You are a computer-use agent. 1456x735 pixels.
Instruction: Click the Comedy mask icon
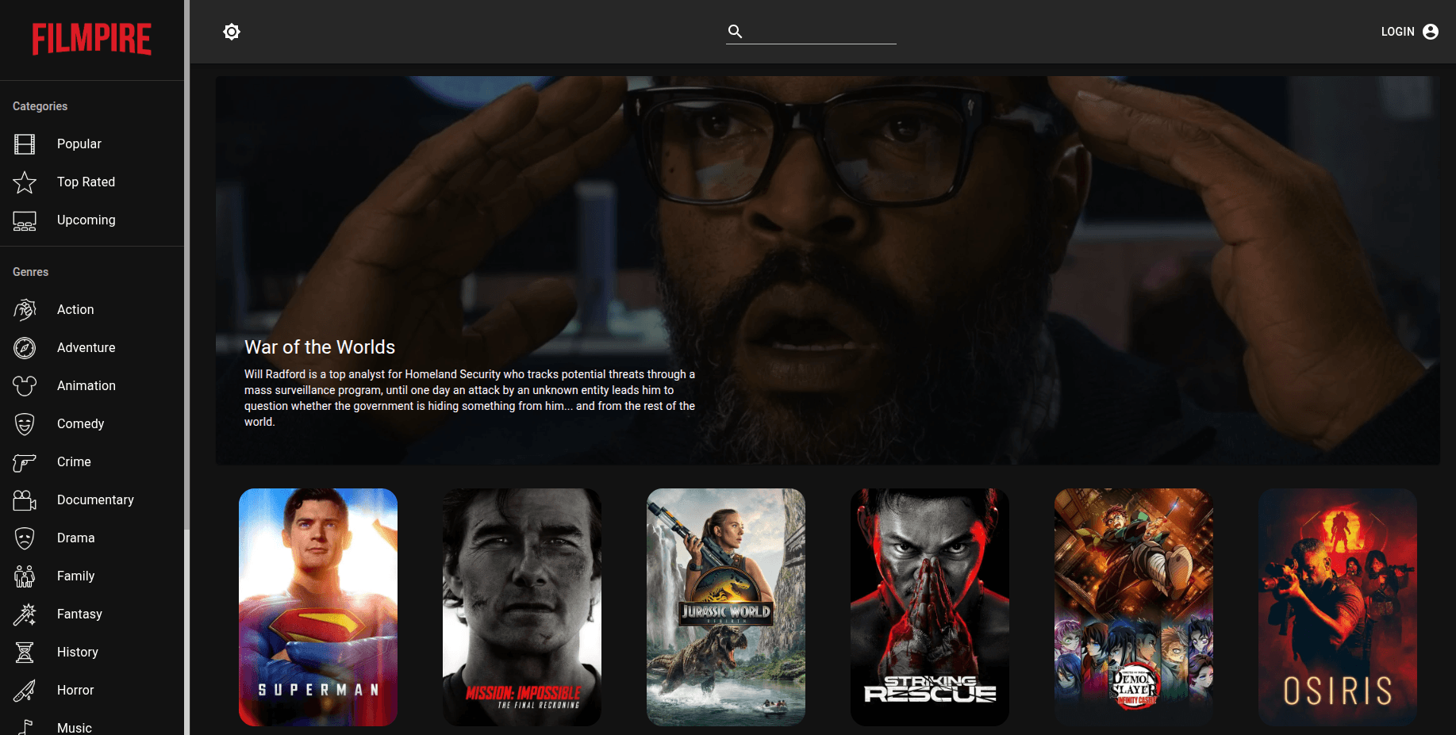(25, 424)
